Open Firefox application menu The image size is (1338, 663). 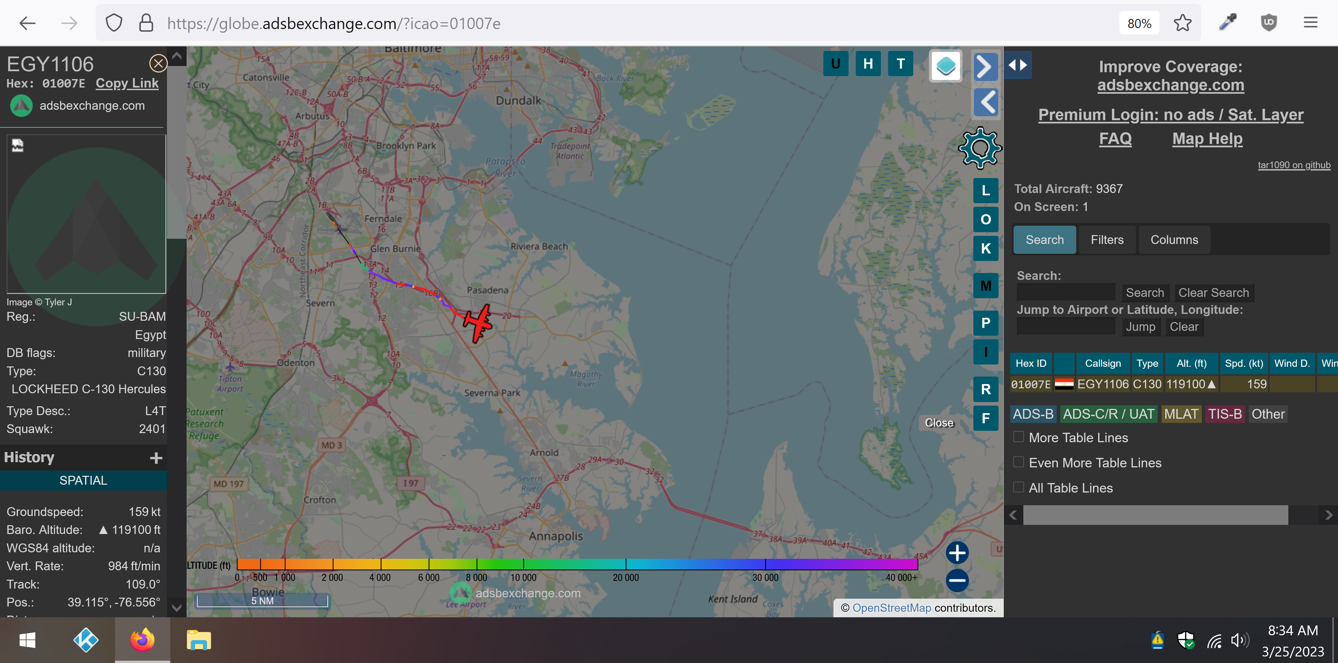1311,22
